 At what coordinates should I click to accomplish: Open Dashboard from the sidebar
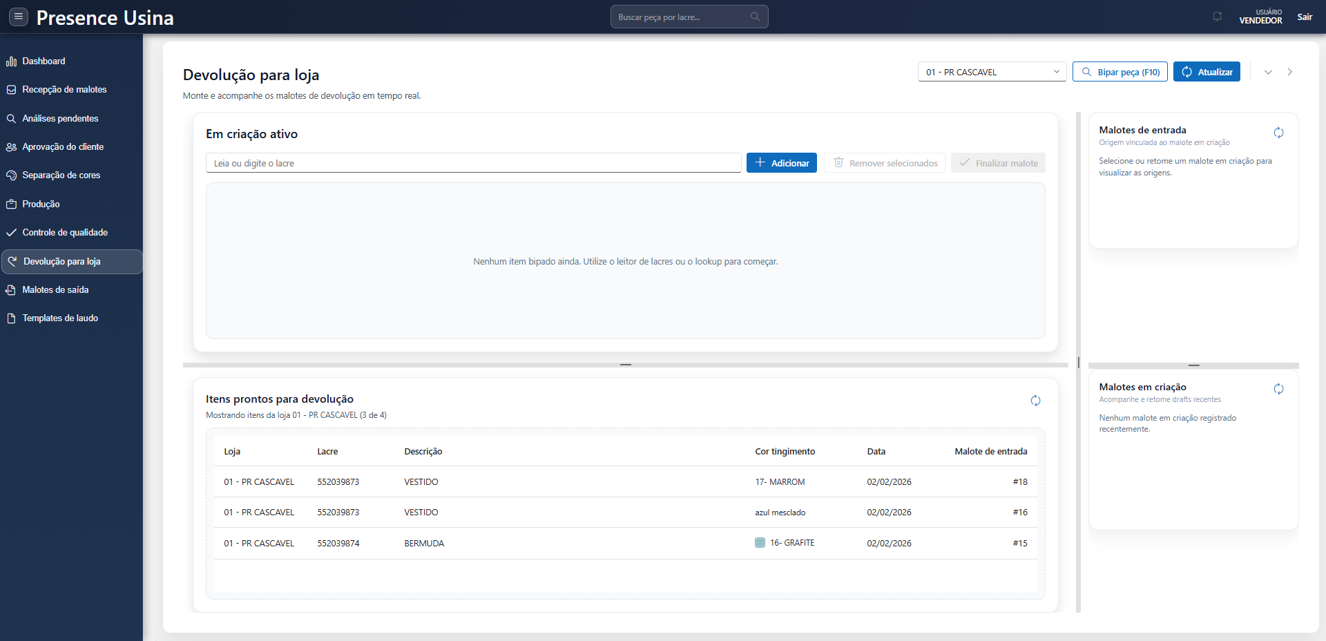44,61
